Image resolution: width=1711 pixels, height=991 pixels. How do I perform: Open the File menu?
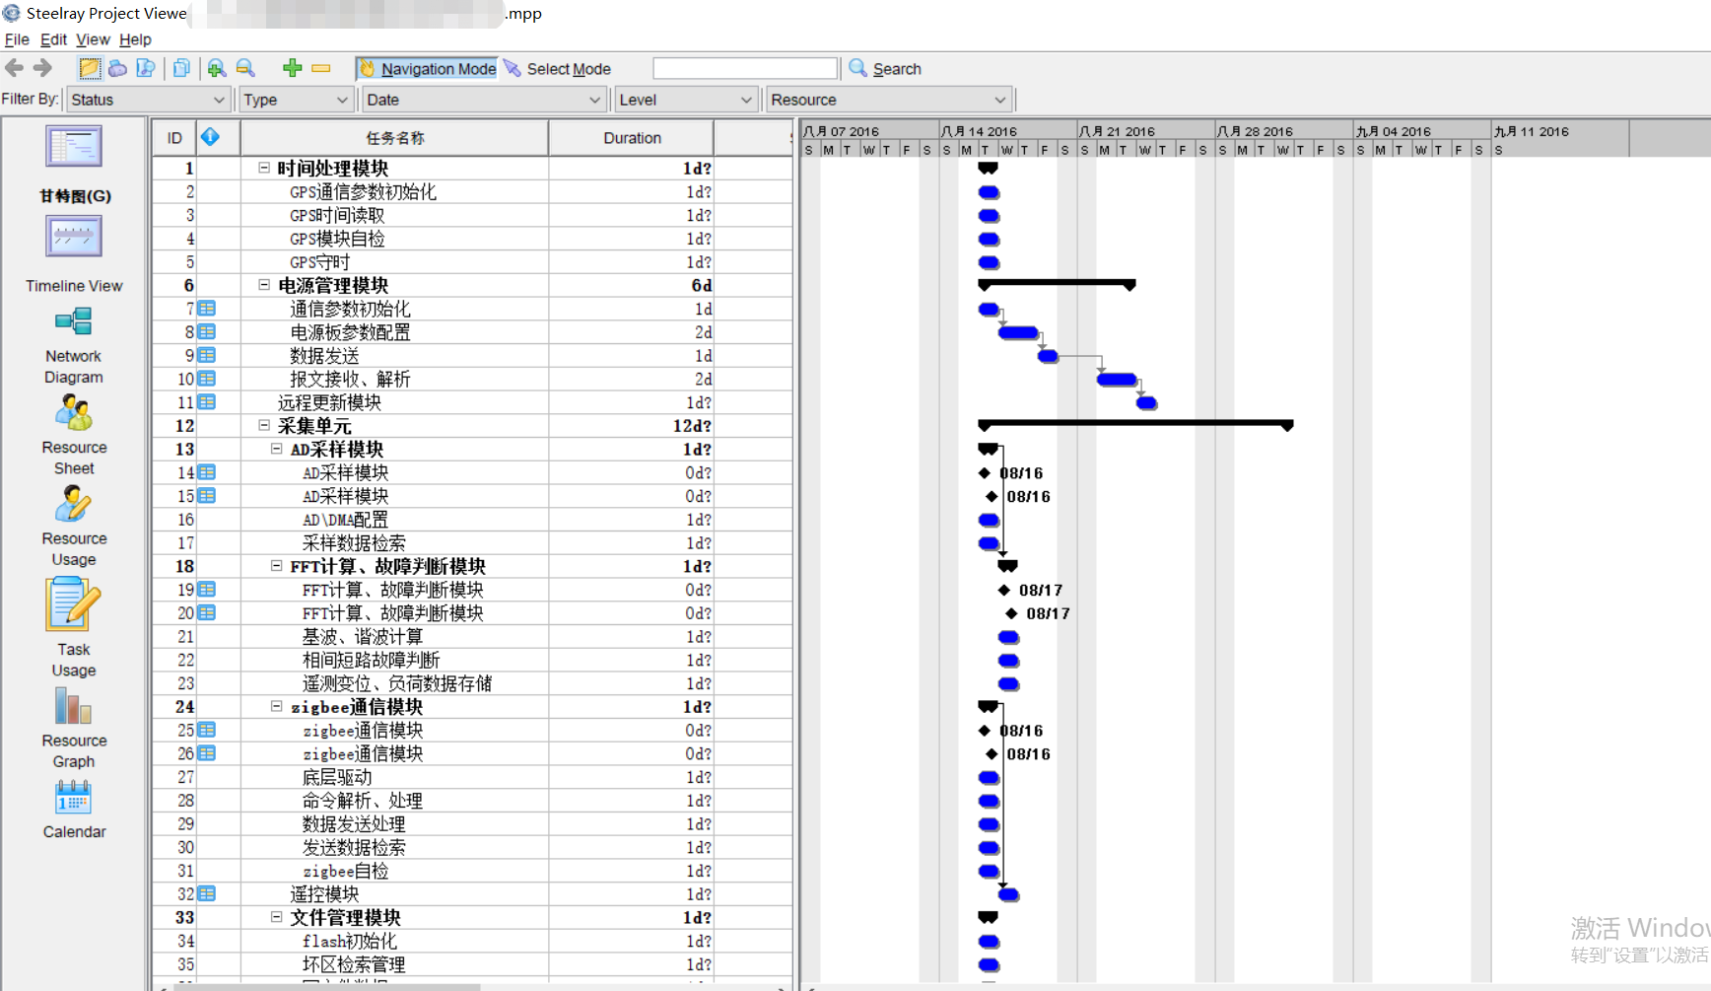click(17, 39)
